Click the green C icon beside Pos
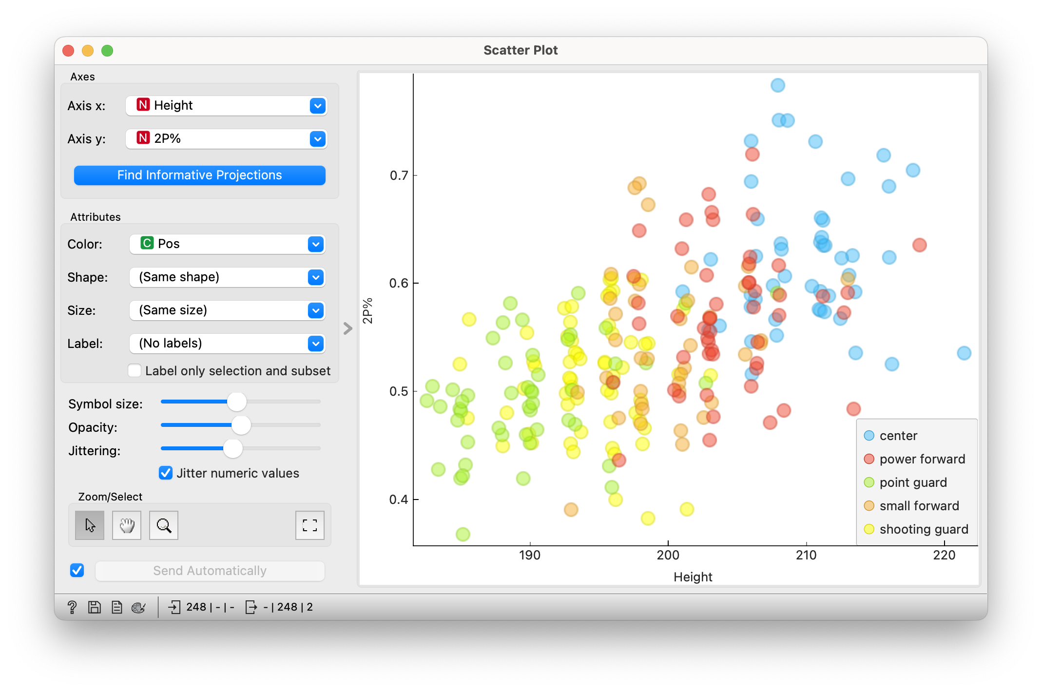1042x692 pixels. click(x=147, y=243)
